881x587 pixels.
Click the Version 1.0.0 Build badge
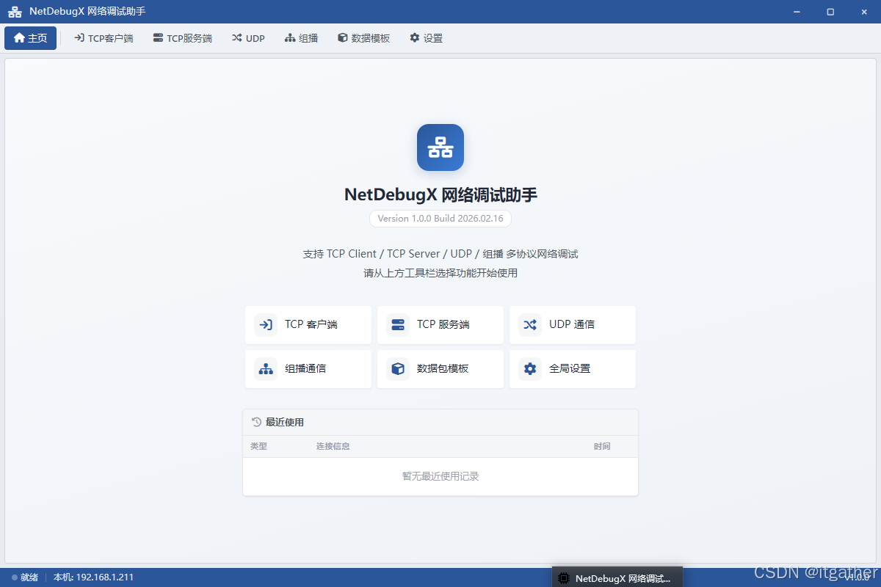(x=440, y=219)
